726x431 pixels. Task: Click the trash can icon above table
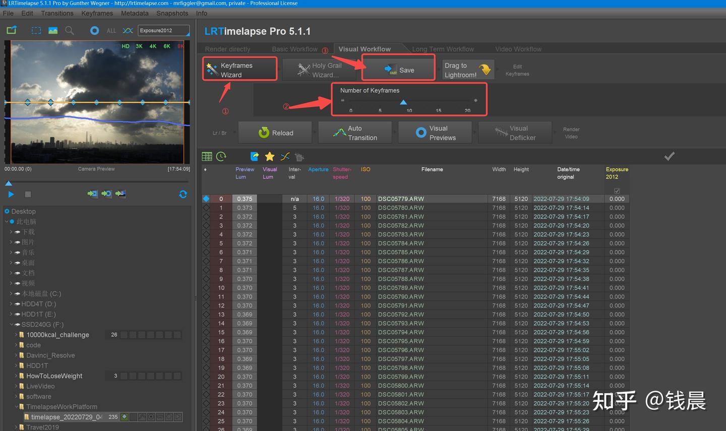point(299,157)
